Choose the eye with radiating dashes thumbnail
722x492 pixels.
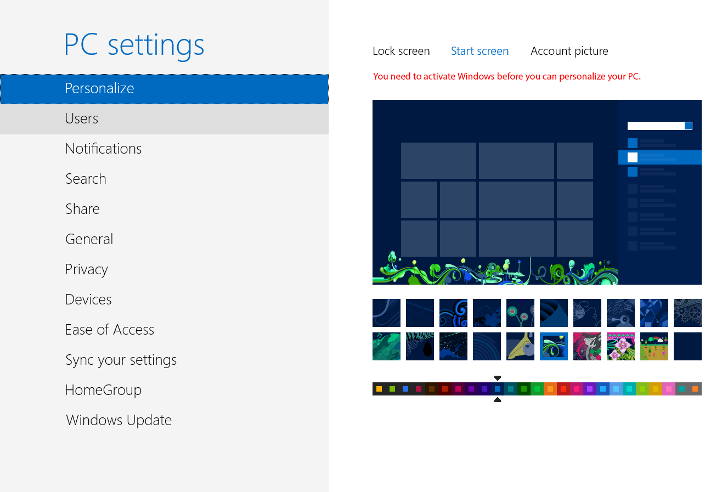pos(621,313)
